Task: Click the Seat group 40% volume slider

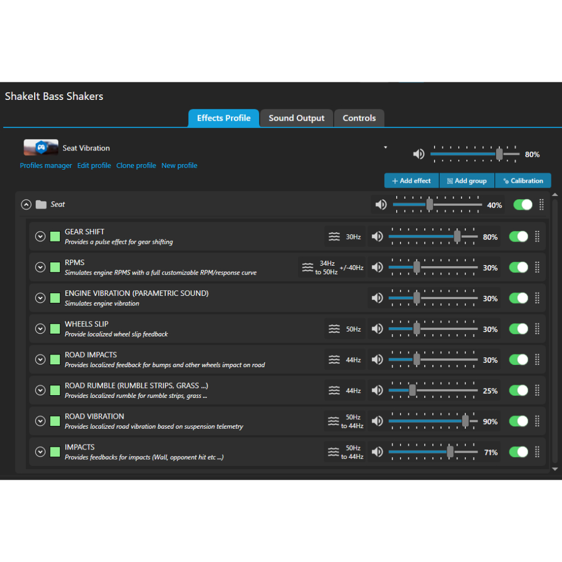Action: coord(437,205)
